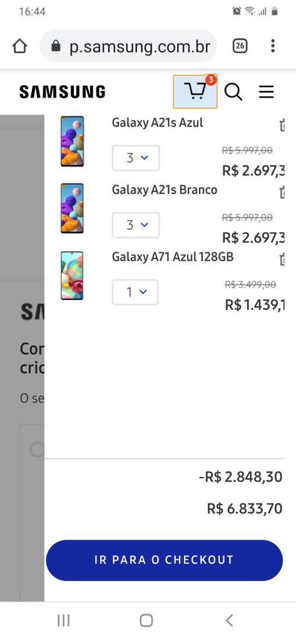Open the Galaxy A71 Azul product thumbnail
Viewport: 296px width, 641px height.
(x=72, y=275)
